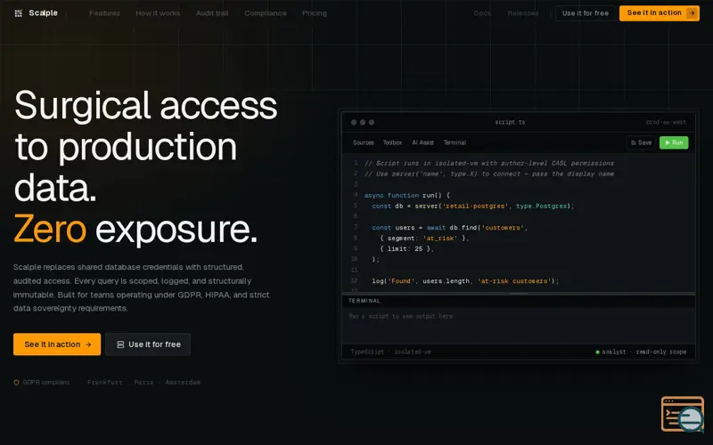Open the Audit trail nav item
This screenshot has width=713, height=445.
tap(212, 13)
